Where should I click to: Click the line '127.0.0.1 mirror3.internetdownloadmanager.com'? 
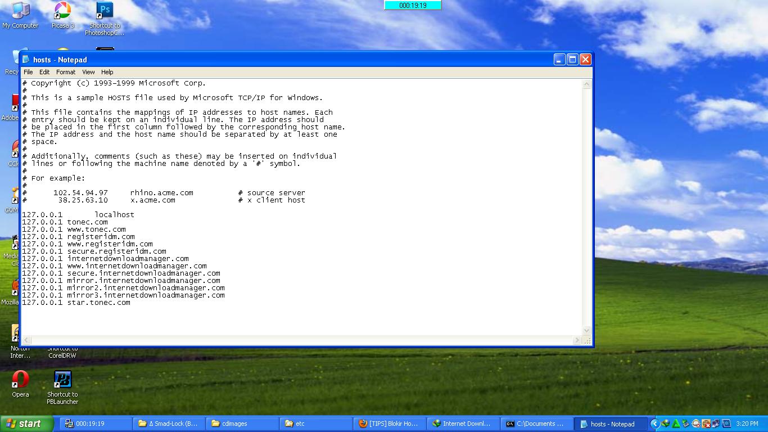click(x=123, y=295)
